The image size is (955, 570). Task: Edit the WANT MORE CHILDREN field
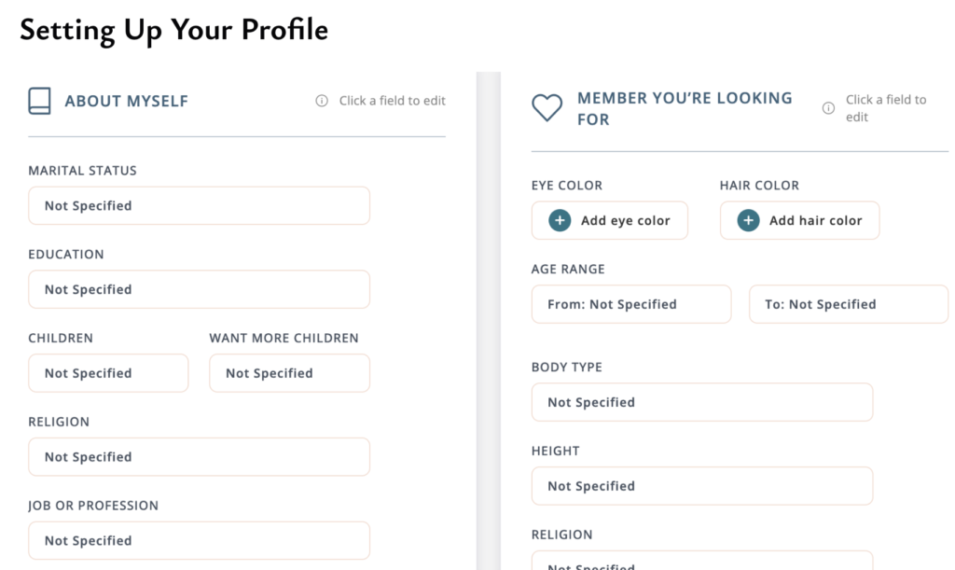[x=289, y=372]
